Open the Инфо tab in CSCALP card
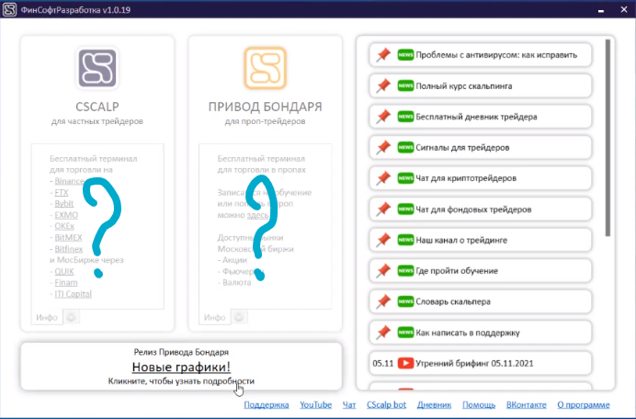Image resolution: width=636 pixels, height=419 pixels. coord(47,317)
